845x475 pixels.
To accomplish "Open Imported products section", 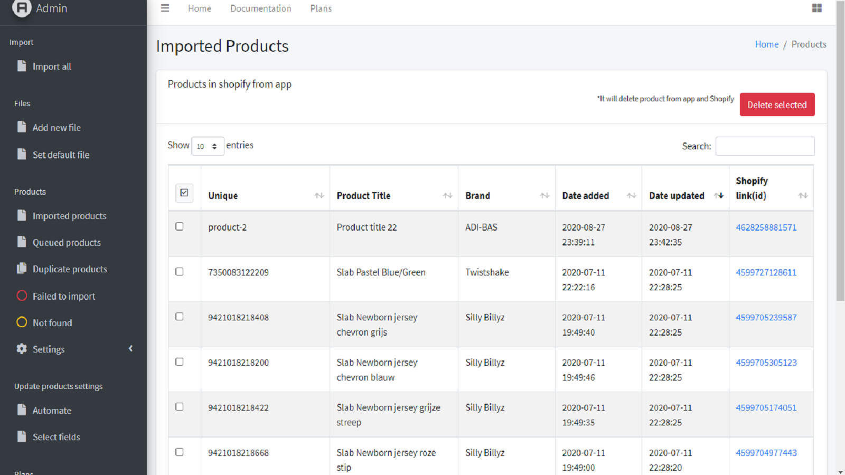I will tap(69, 215).
